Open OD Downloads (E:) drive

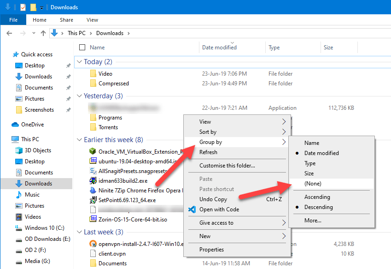(47, 239)
